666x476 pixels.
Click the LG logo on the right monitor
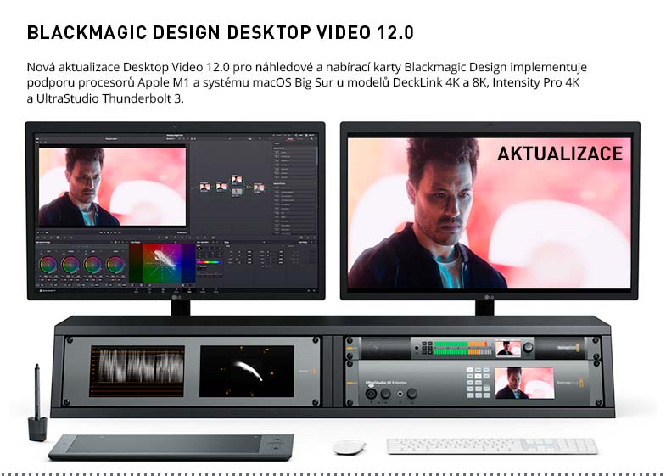489,297
